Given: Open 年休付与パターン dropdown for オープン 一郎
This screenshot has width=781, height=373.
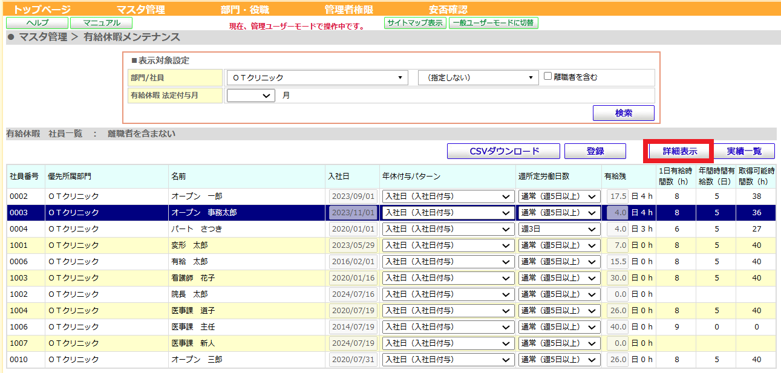Looking at the screenshot, I should [448, 196].
